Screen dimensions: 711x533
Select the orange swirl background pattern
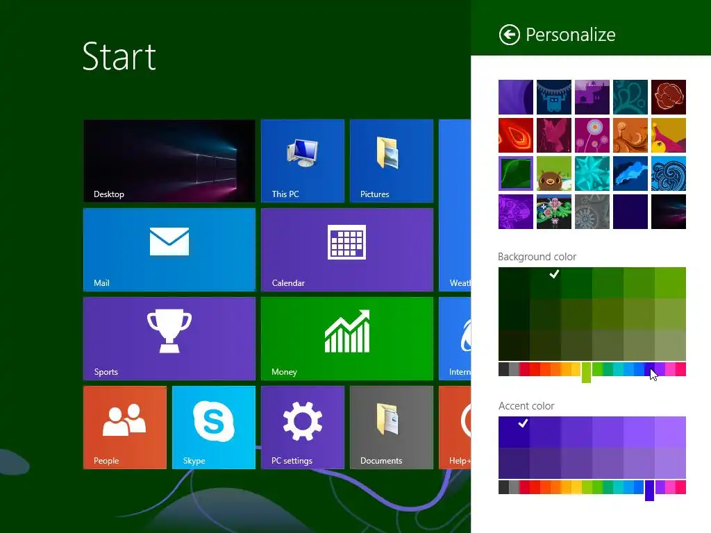630,135
